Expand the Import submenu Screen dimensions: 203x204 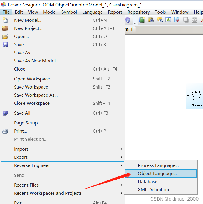coord(63,149)
